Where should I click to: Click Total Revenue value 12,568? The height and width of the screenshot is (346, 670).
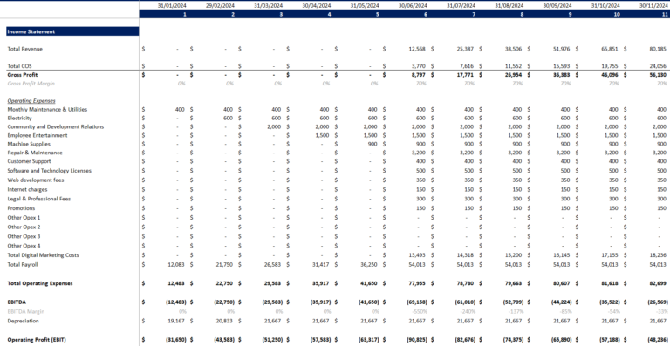[x=417, y=49]
